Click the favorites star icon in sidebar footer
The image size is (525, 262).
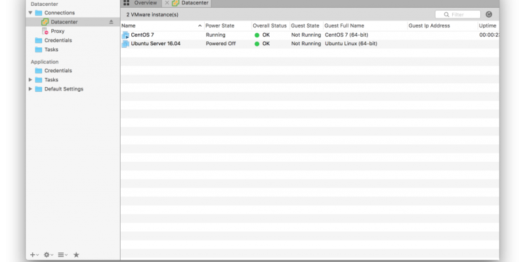click(x=76, y=254)
